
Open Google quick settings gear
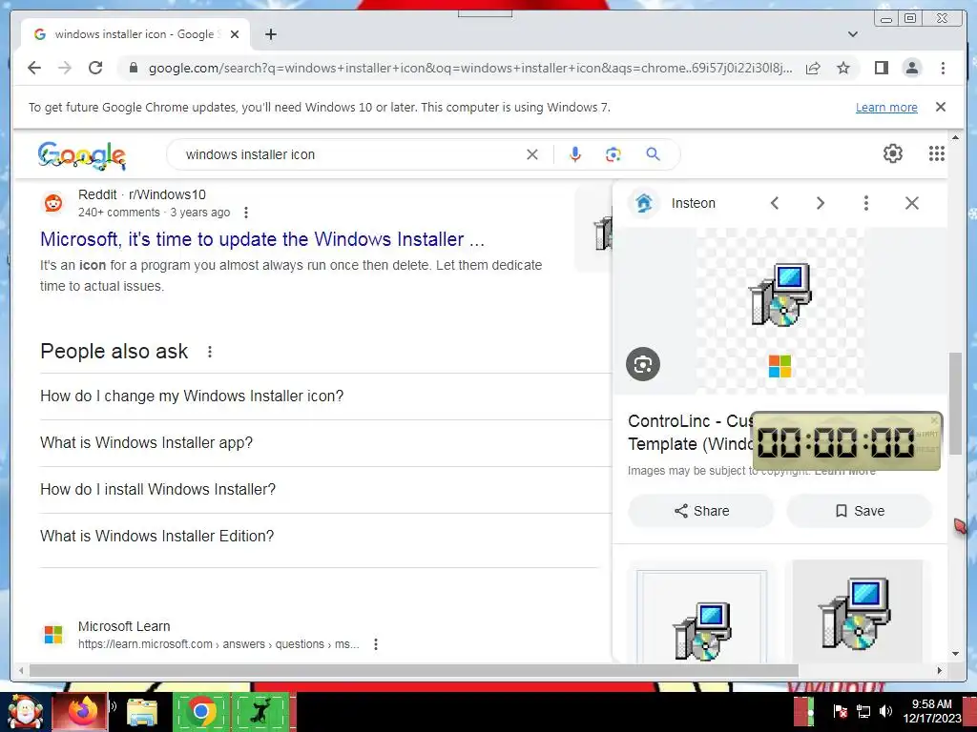(x=893, y=153)
